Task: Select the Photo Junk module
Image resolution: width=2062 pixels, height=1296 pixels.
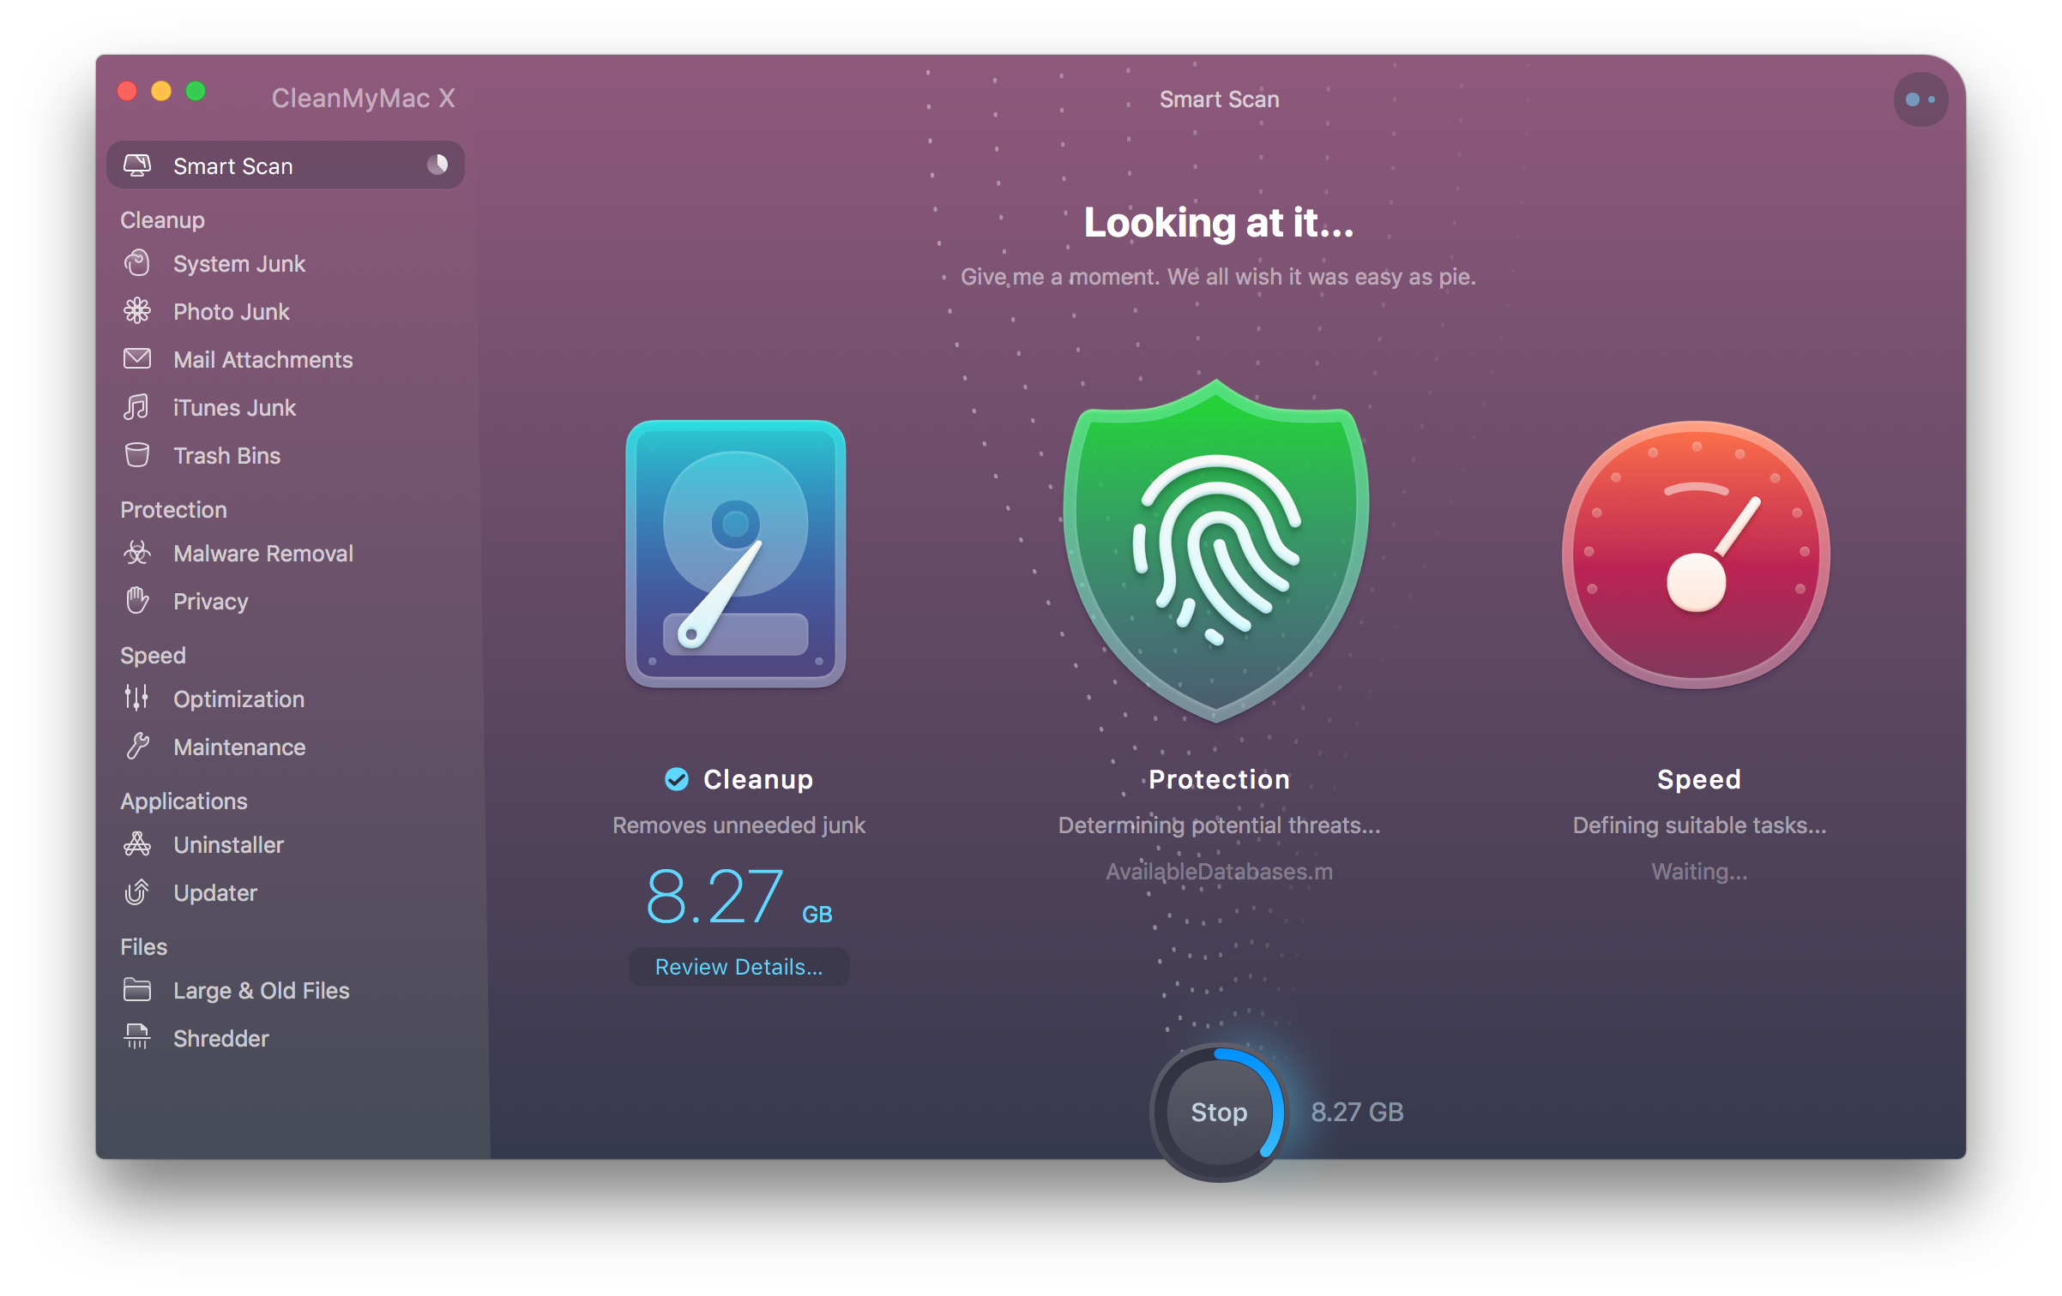Action: [232, 311]
